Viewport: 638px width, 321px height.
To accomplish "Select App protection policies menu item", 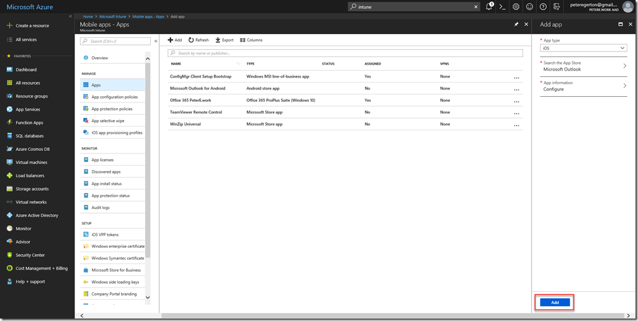I will [112, 109].
